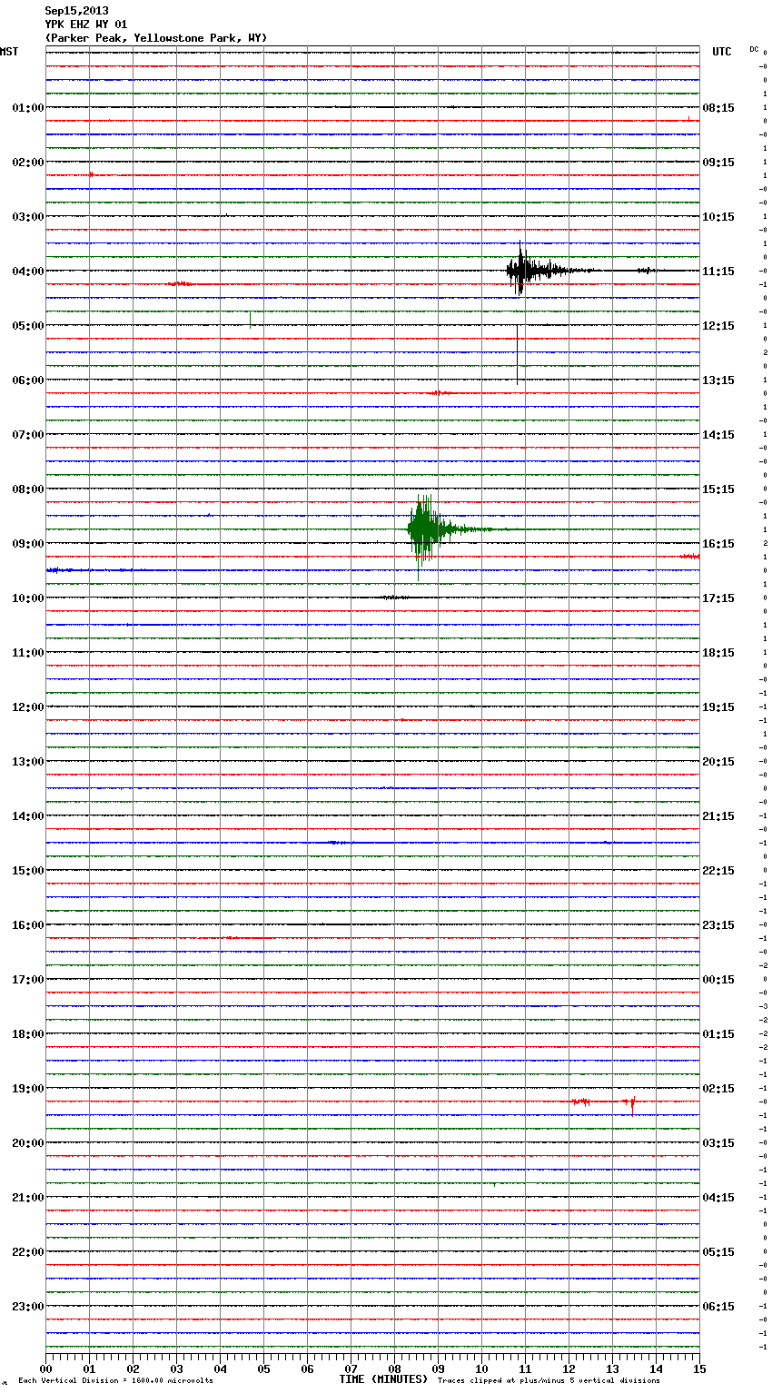
Task: Click the 03 minute tick label
Action: (x=176, y=1368)
